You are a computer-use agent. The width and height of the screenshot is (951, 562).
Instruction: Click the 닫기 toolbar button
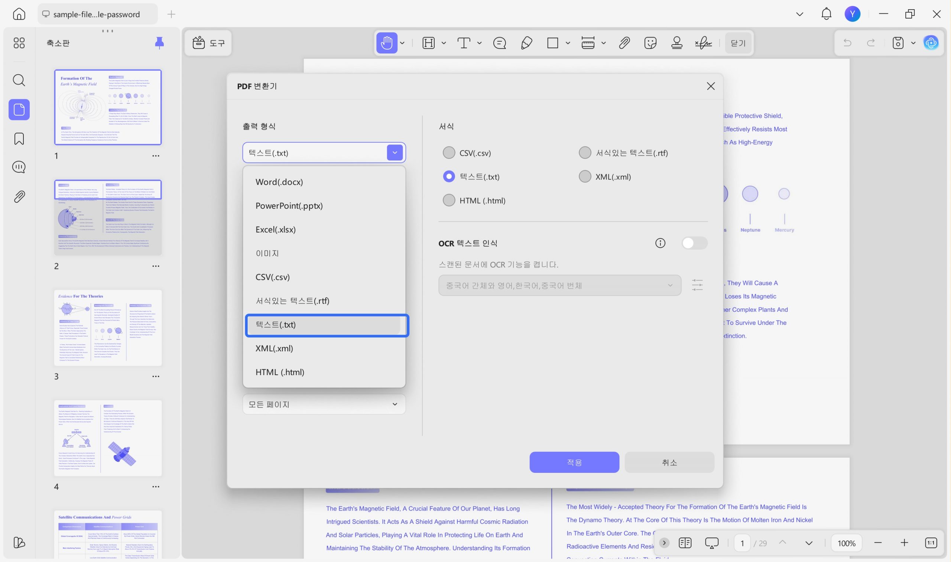[738, 43]
